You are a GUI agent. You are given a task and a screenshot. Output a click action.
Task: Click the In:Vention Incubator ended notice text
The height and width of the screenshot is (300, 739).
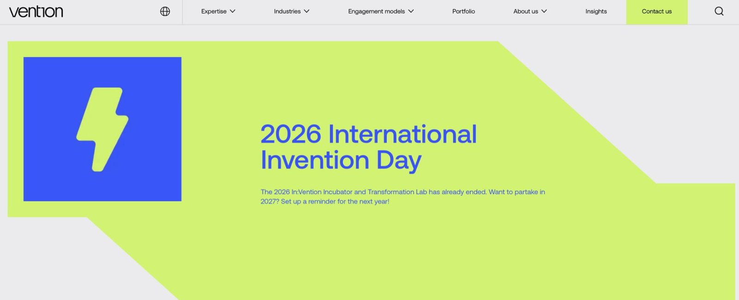(403, 197)
